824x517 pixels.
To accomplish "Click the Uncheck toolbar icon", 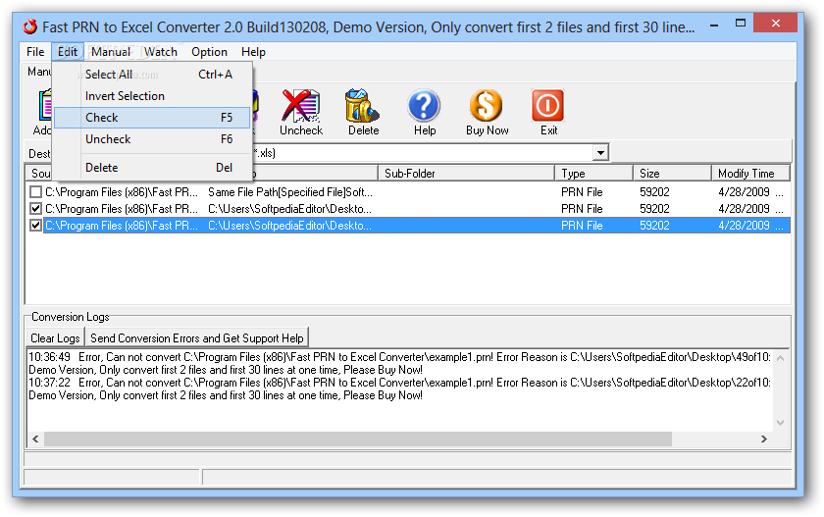I will (x=300, y=106).
